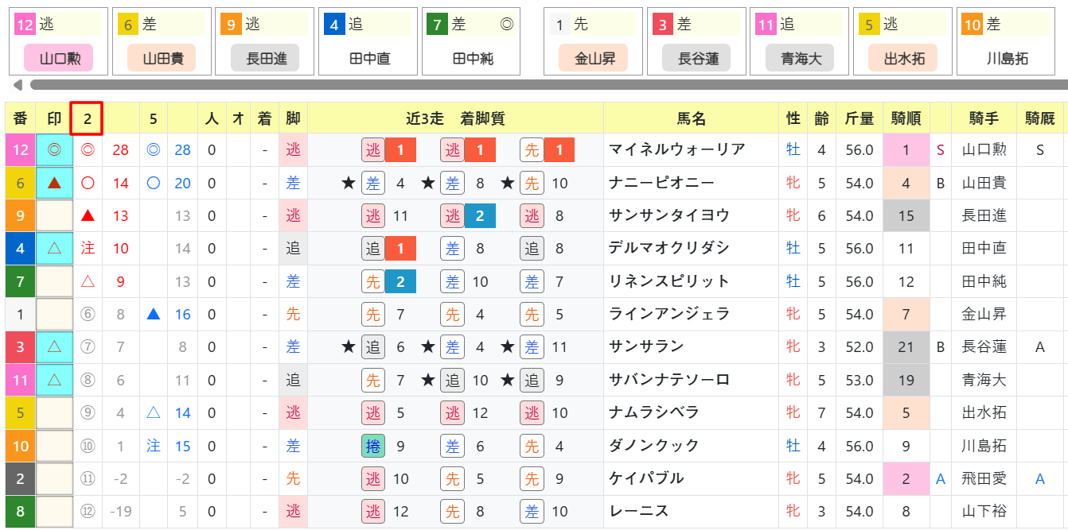Toggle the empty mark cell for horse 9
The width and height of the screenshot is (1068, 530).
[55, 215]
